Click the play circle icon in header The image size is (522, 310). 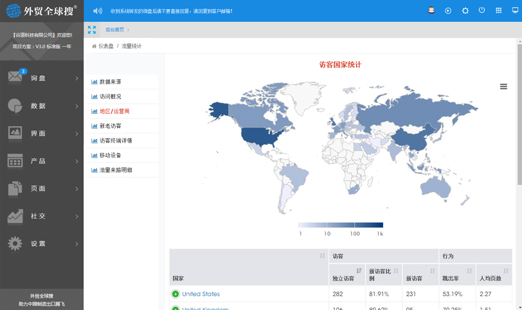[448, 11]
